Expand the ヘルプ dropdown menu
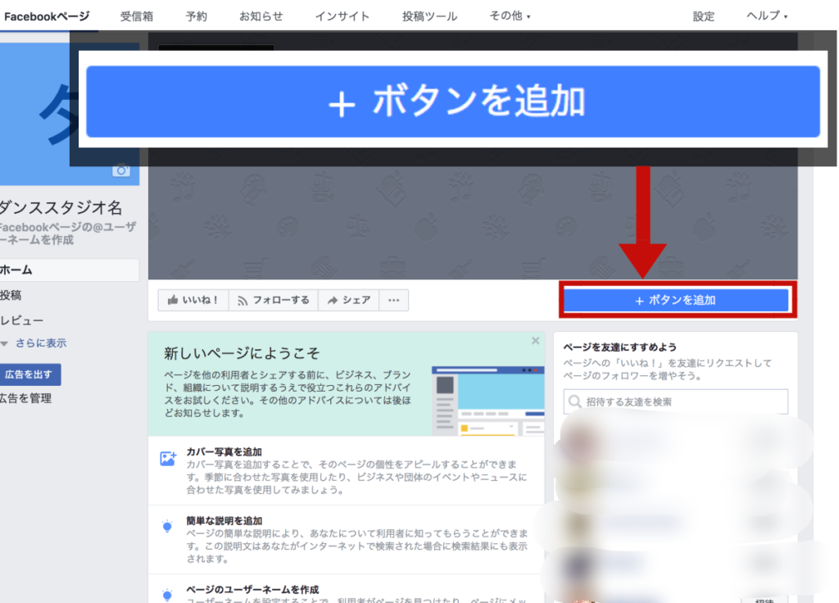The image size is (839, 603). click(x=767, y=16)
